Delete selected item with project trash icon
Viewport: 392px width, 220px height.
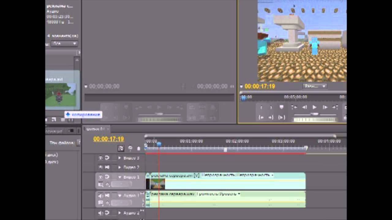point(62,120)
